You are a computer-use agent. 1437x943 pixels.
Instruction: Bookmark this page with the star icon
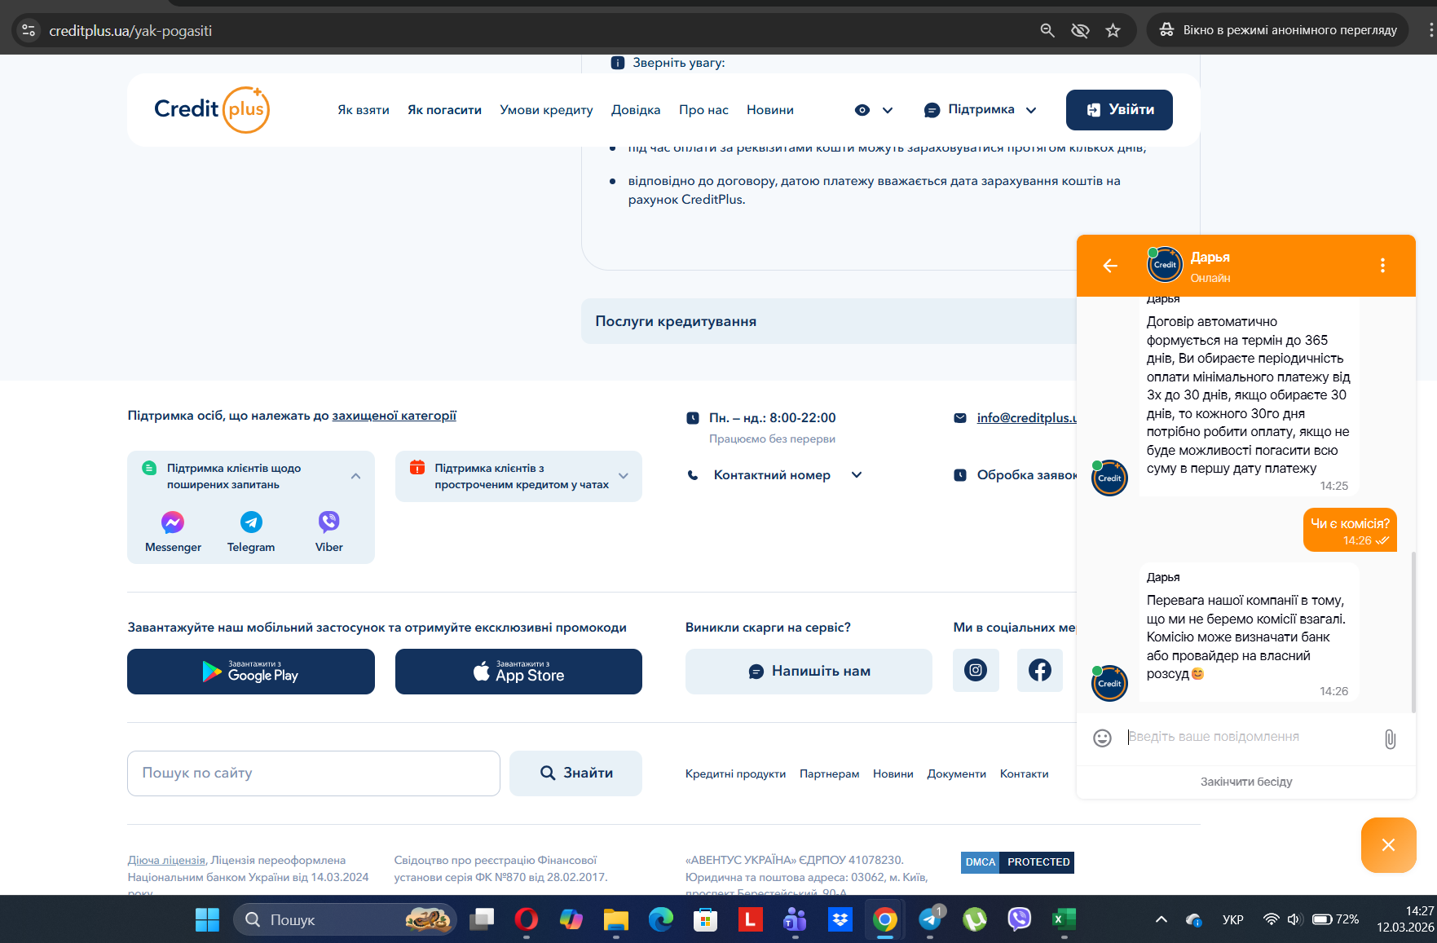(x=1113, y=31)
